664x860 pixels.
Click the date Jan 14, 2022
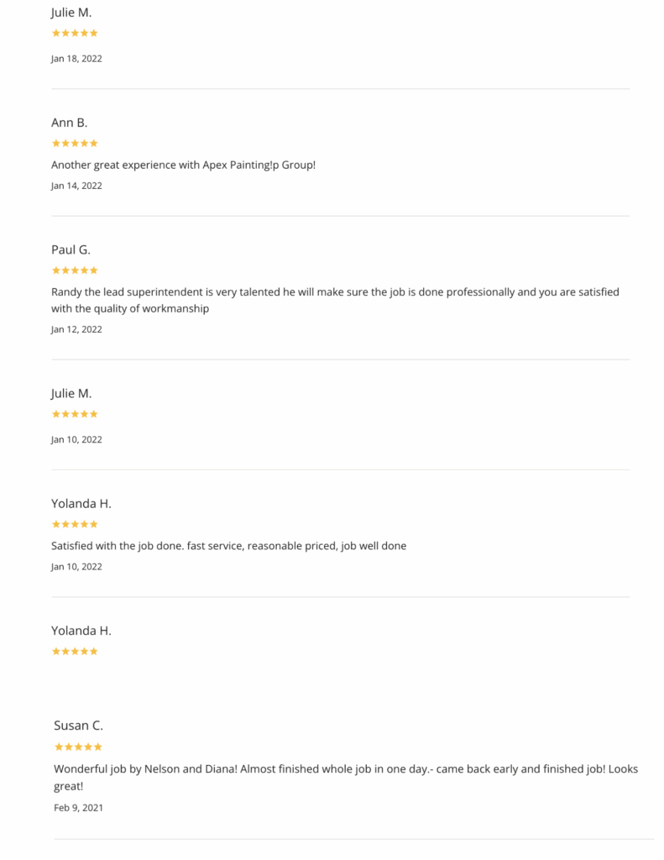tap(76, 186)
